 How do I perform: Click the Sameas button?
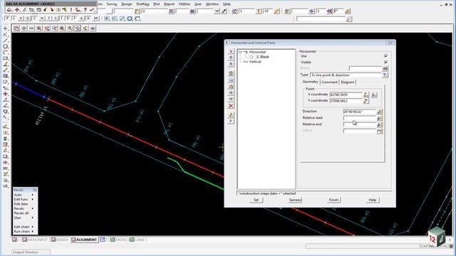pyautogui.click(x=295, y=200)
